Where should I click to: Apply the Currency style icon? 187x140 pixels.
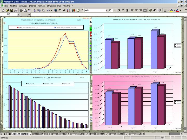[x=150, y=10]
